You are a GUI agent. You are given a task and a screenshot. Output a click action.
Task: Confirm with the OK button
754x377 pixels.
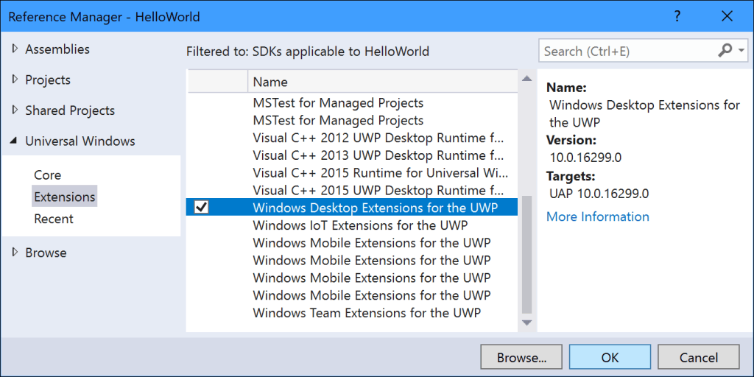click(x=610, y=358)
